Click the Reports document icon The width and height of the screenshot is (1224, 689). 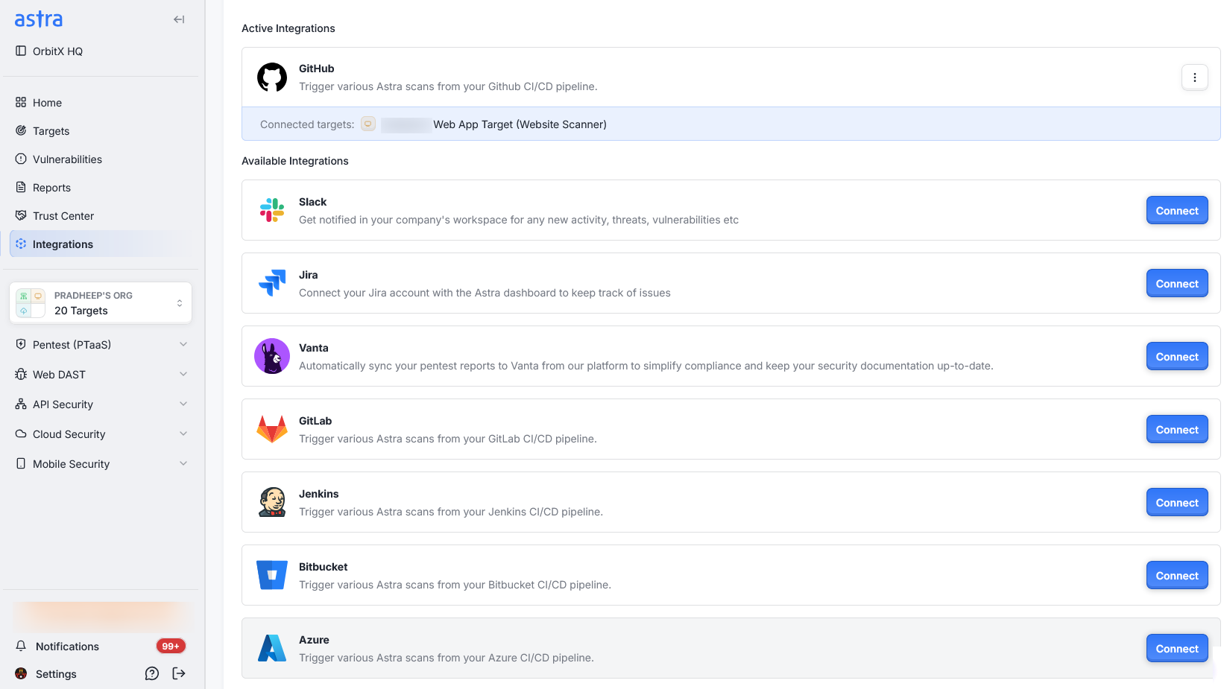pos(21,187)
